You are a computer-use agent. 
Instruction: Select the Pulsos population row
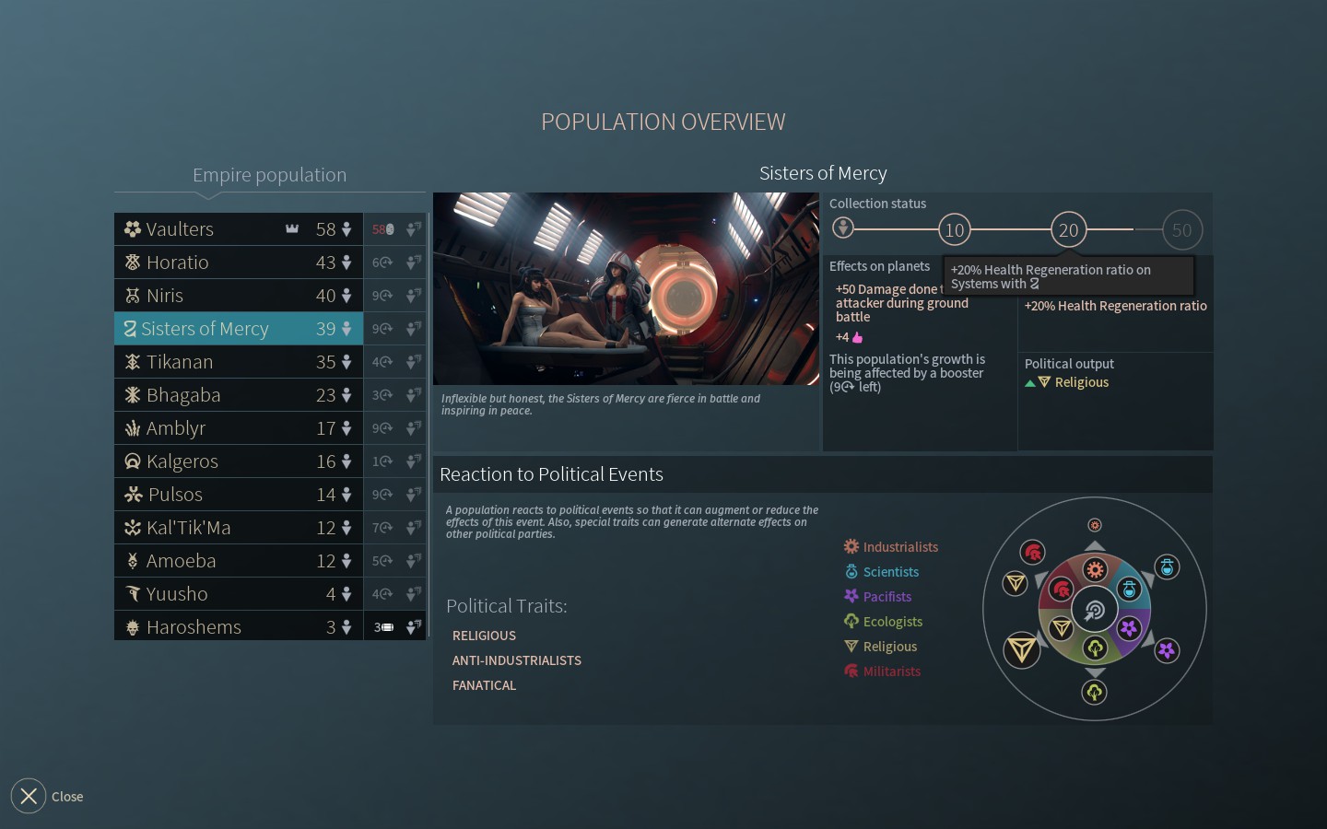238,495
